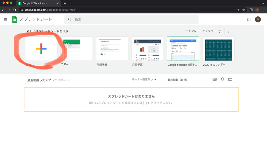Go back in the browser
Viewport: 267px width, 161px height.
(x=3, y=10)
